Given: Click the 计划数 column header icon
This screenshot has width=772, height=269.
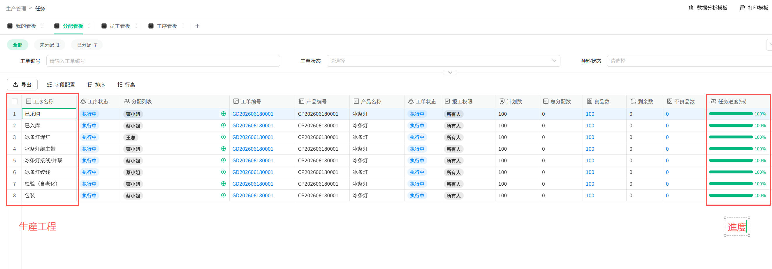Looking at the screenshot, I should point(502,101).
